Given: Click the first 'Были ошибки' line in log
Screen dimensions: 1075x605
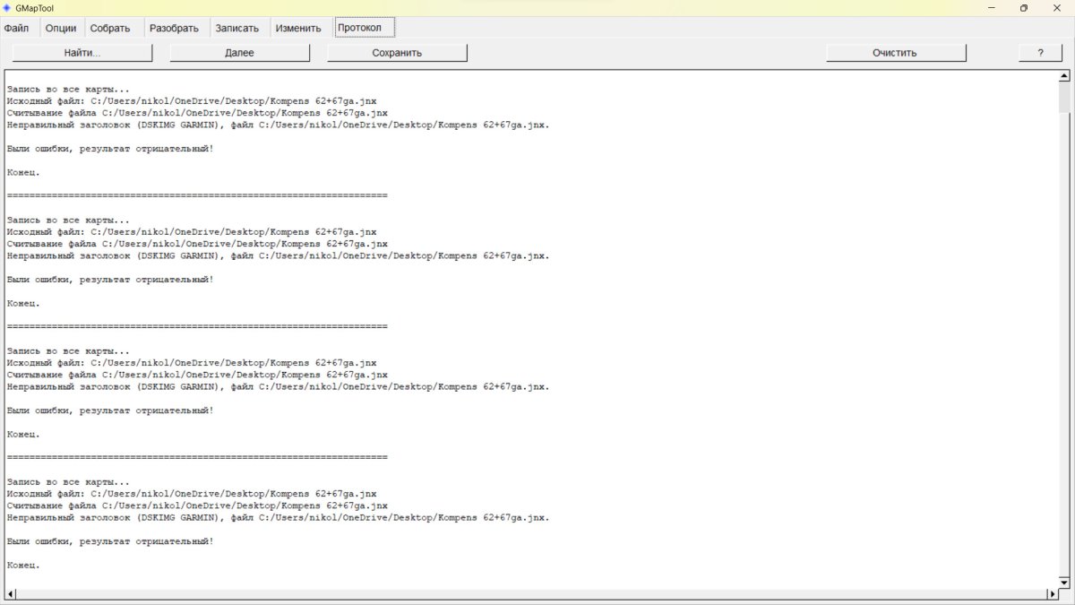Looking at the screenshot, I should (110, 149).
